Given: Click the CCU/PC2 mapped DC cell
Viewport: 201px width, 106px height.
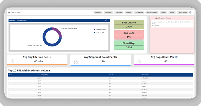Looking at the screenshot, I should [144, 89].
